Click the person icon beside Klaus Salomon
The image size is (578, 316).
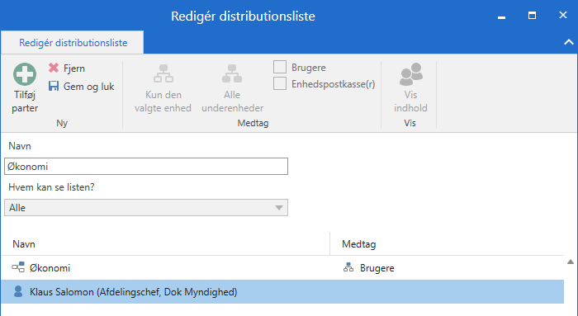[x=17, y=291]
